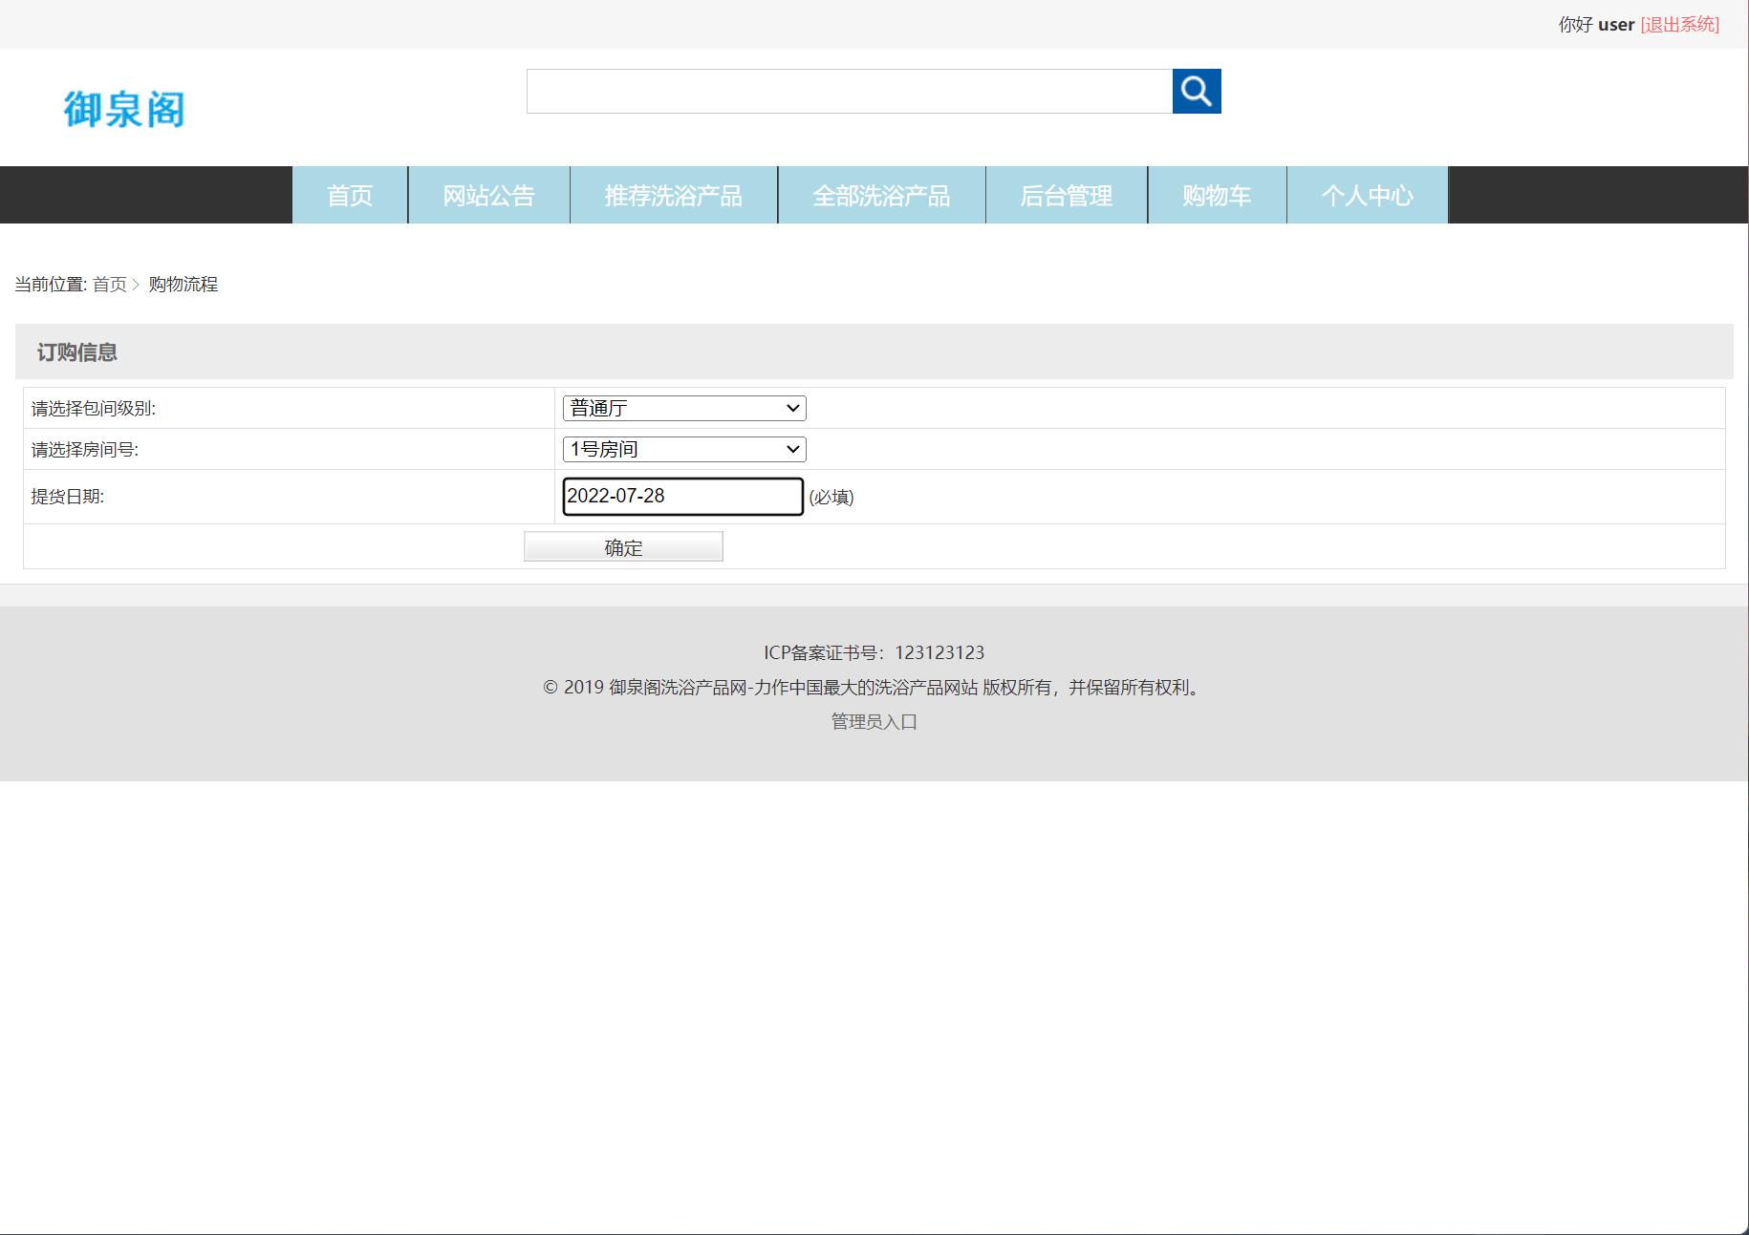This screenshot has width=1749, height=1235.
Task: Click the magnifier search button
Action: click(x=1197, y=91)
